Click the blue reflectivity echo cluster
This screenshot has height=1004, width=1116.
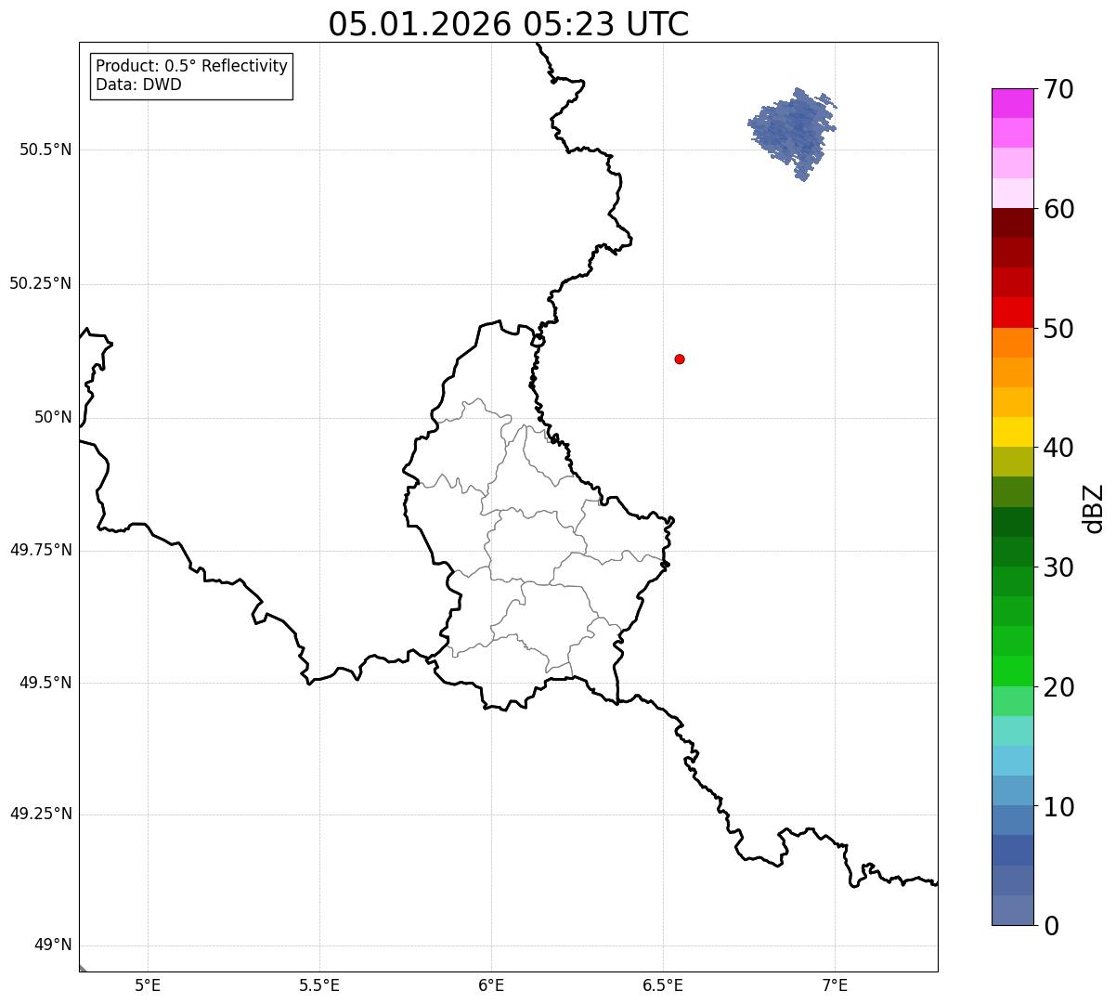(792, 133)
